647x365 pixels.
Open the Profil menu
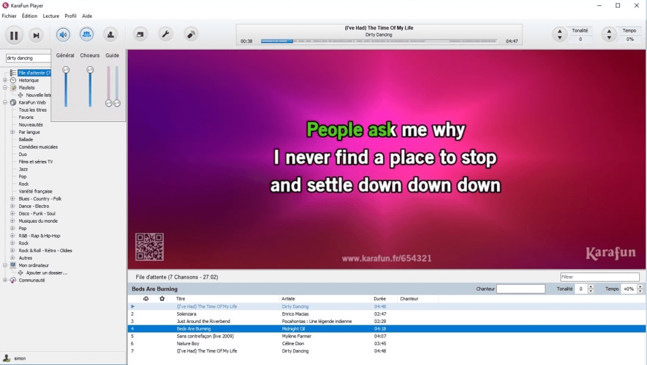point(70,16)
